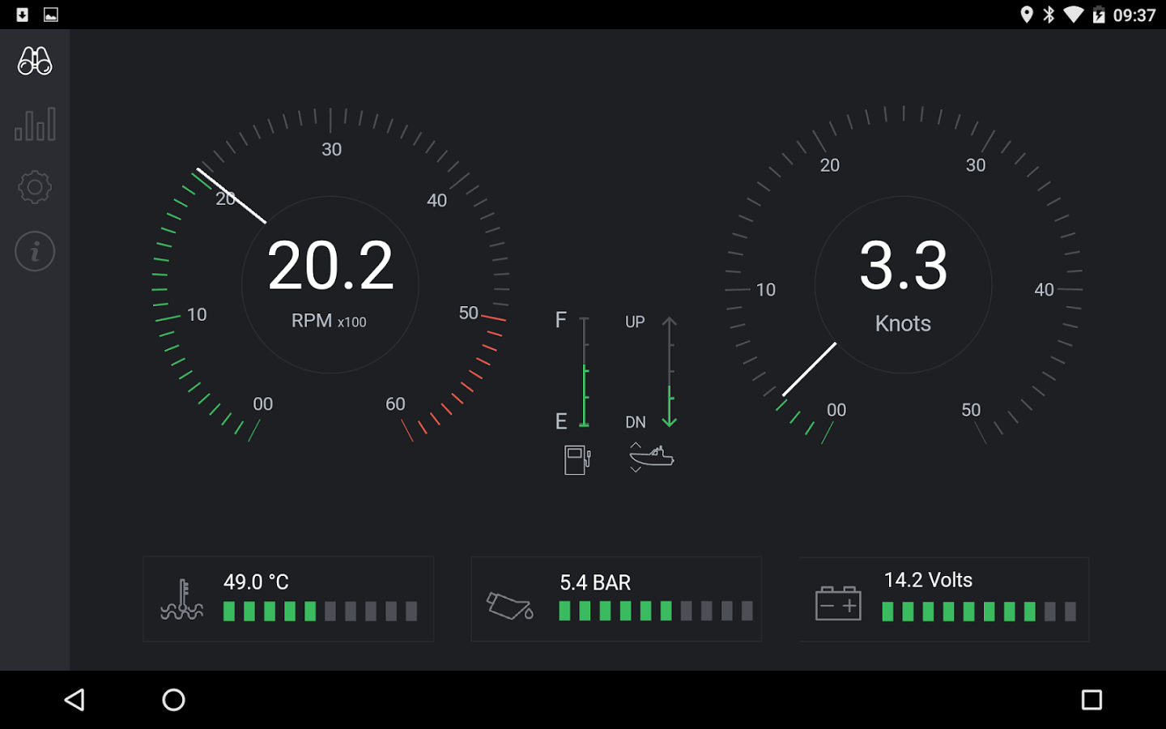This screenshot has height=729, width=1166.
Task: Tap the Android home circle button
Action: coord(173,700)
